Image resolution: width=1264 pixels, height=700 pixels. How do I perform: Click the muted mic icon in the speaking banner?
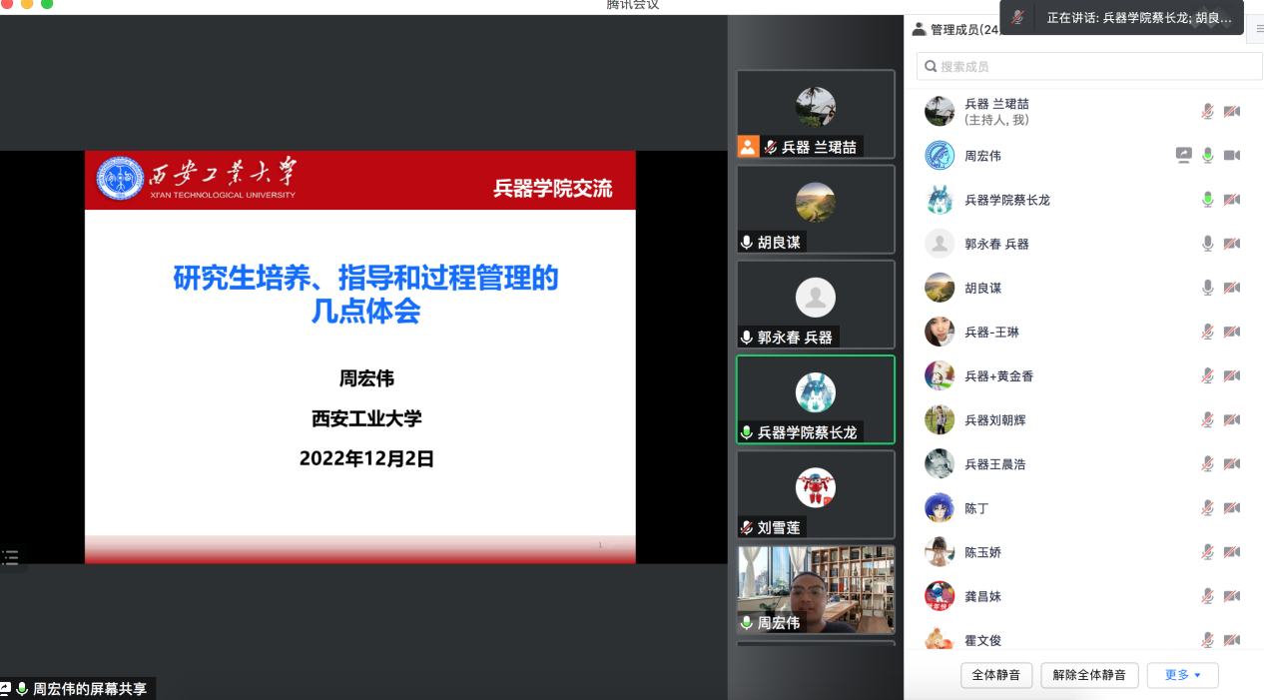pyautogui.click(x=1017, y=18)
